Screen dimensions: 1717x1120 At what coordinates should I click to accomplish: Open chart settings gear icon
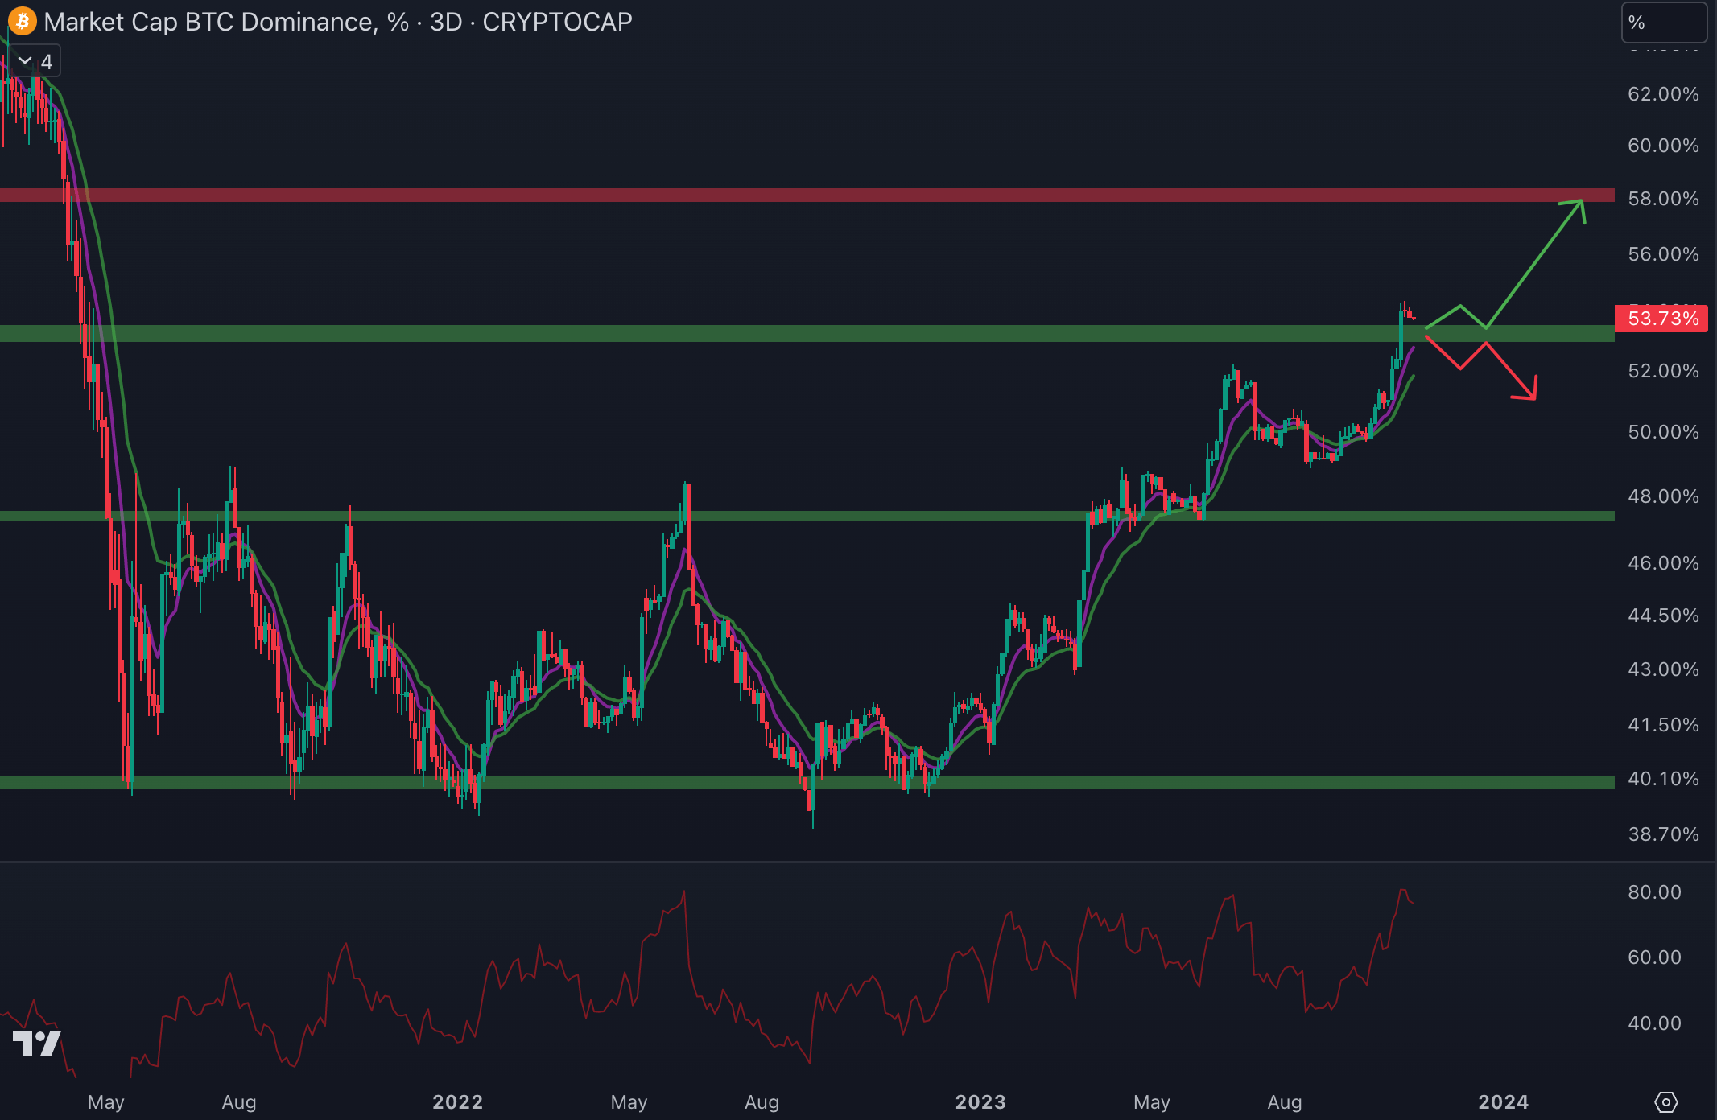[1665, 1101]
